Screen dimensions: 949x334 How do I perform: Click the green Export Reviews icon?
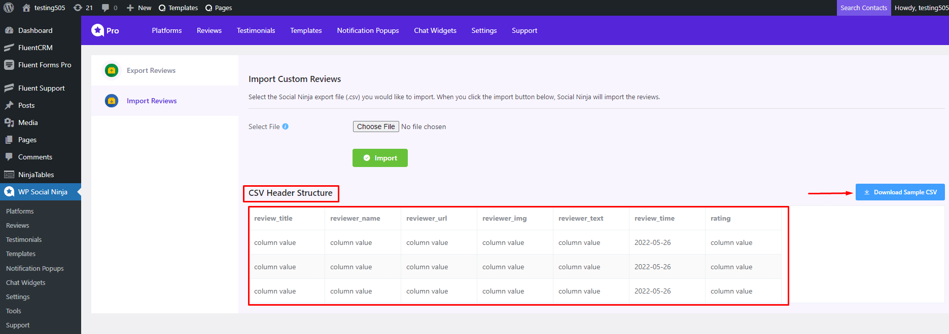tap(112, 70)
